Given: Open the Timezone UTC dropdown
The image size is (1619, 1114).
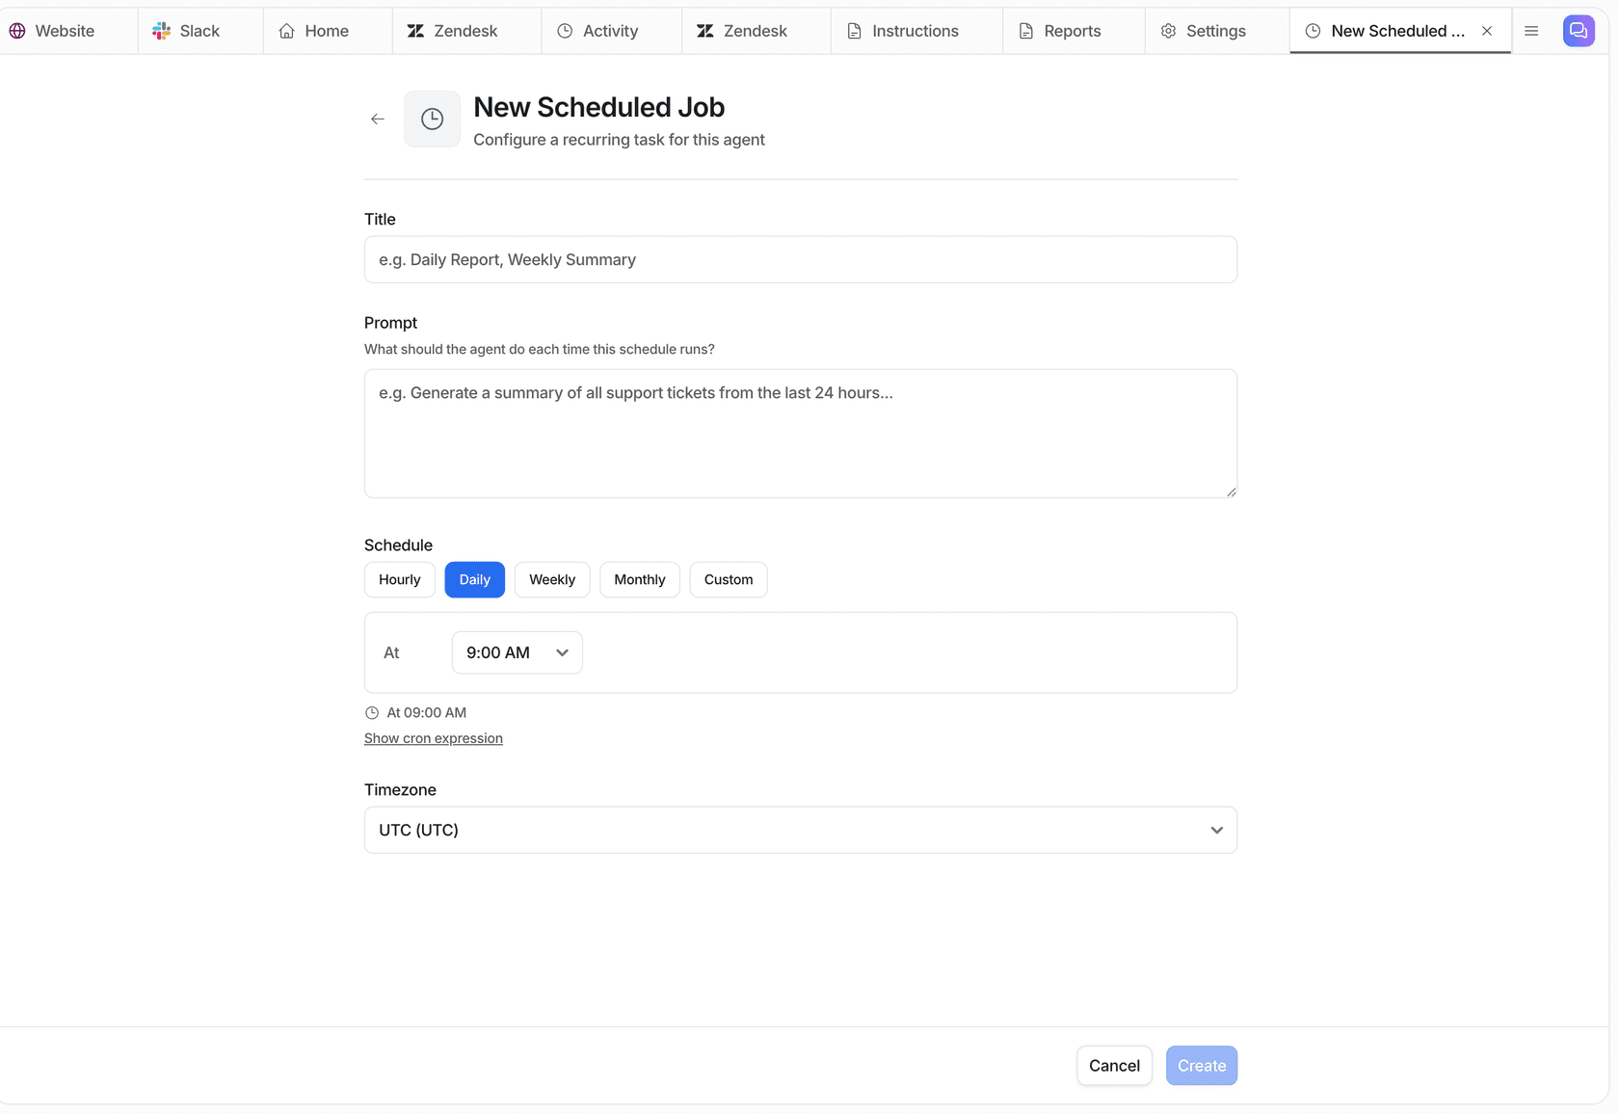Looking at the screenshot, I should (x=801, y=830).
